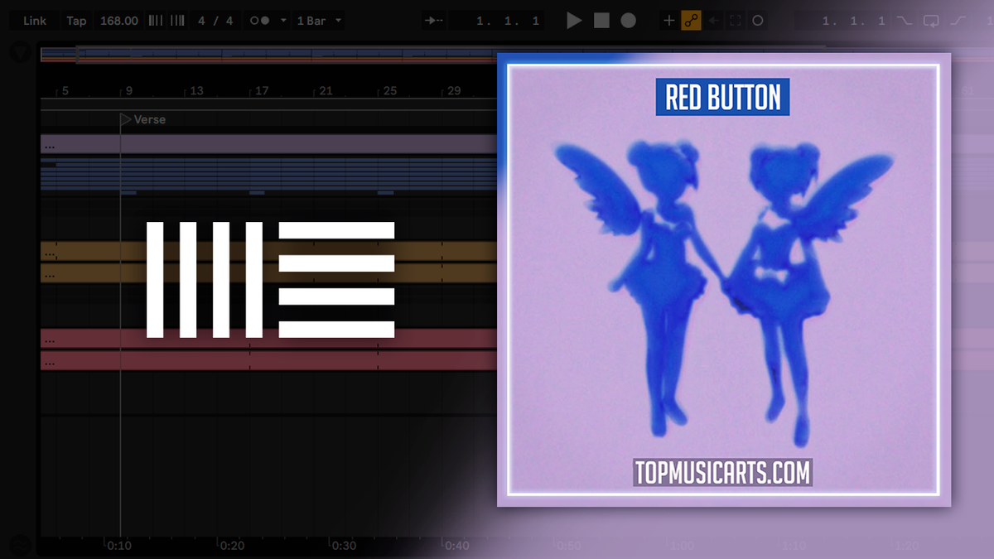The height and width of the screenshot is (559, 994).
Task: Select the upper orange clip
Action: click(x=268, y=252)
